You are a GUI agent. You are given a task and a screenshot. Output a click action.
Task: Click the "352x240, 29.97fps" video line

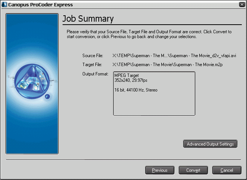click(x=132, y=80)
